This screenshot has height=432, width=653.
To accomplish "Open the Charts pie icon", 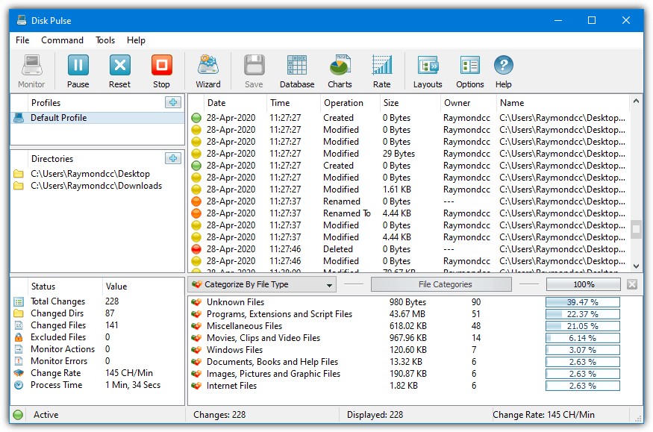I will point(340,66).
